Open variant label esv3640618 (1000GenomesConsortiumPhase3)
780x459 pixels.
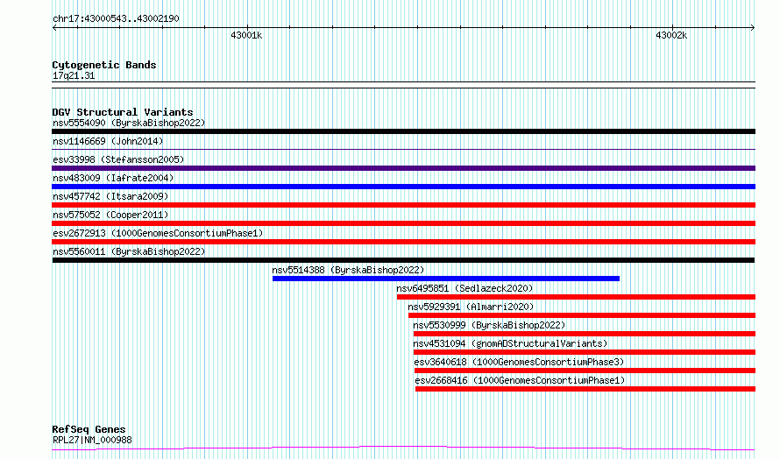click(519, 362)
